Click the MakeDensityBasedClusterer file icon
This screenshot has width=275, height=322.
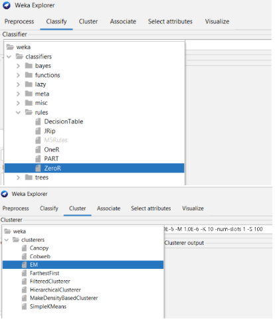[24, 298]
